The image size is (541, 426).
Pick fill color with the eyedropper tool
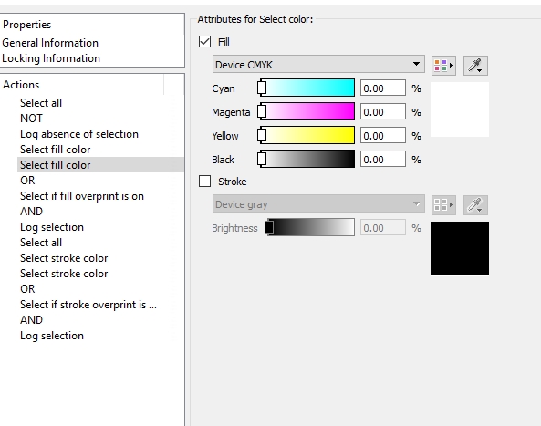[x=475, y=65]
